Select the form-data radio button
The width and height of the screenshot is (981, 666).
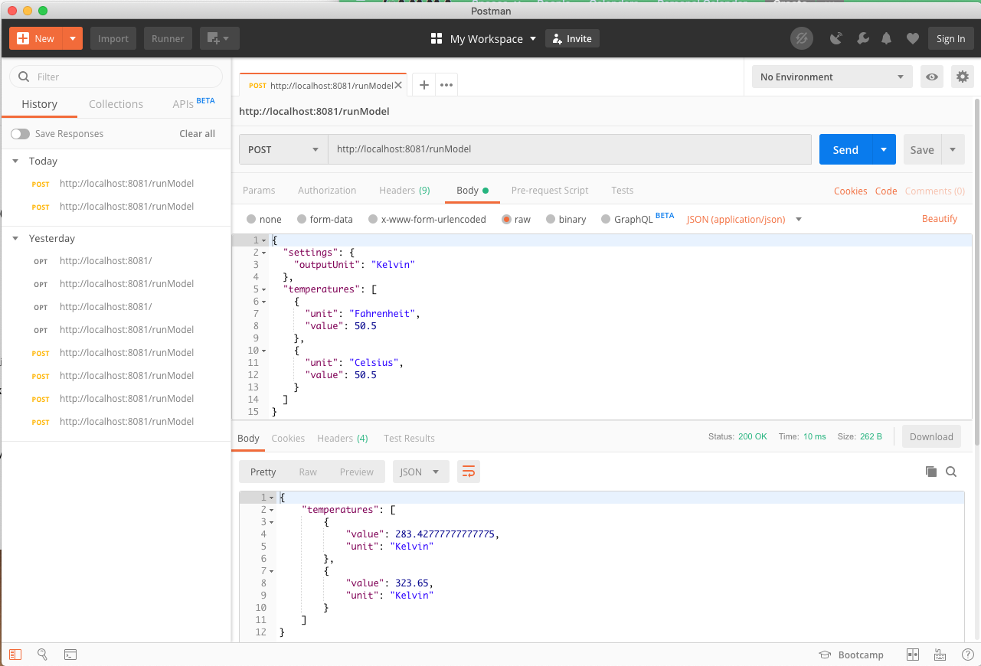click(302, 219)
